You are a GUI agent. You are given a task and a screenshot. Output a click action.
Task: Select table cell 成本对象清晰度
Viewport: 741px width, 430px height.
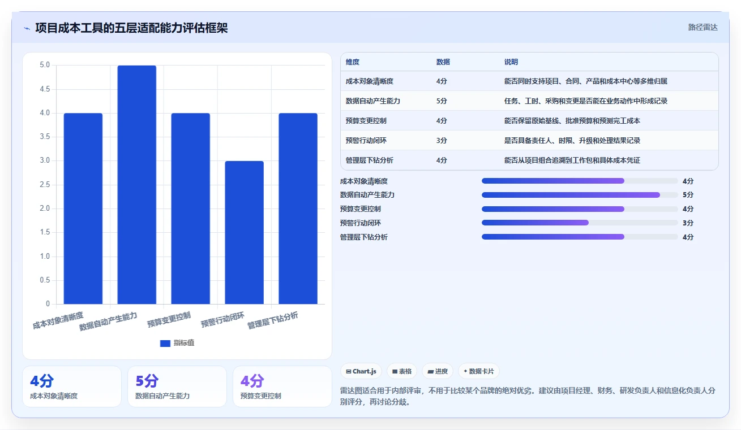click(x=370, y=81)
